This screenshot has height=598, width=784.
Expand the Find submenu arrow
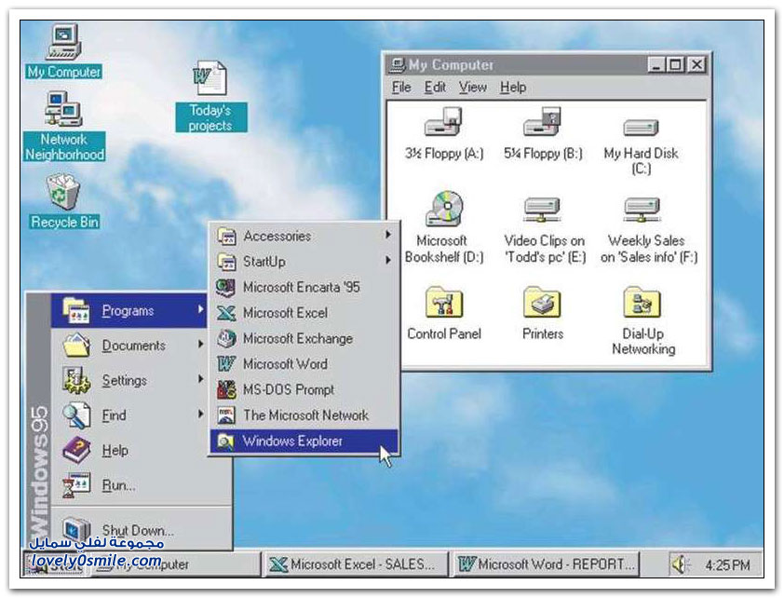[x=200, y=414]
